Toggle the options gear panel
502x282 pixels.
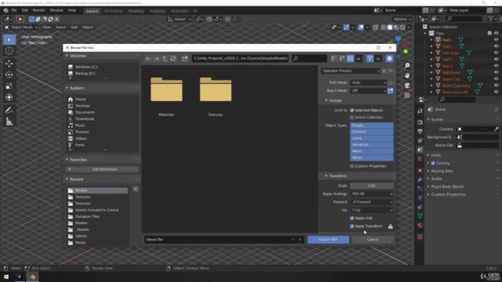point(389,59)
